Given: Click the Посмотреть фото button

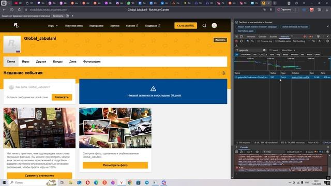Looking at the screenshot, I should point(115,165).
